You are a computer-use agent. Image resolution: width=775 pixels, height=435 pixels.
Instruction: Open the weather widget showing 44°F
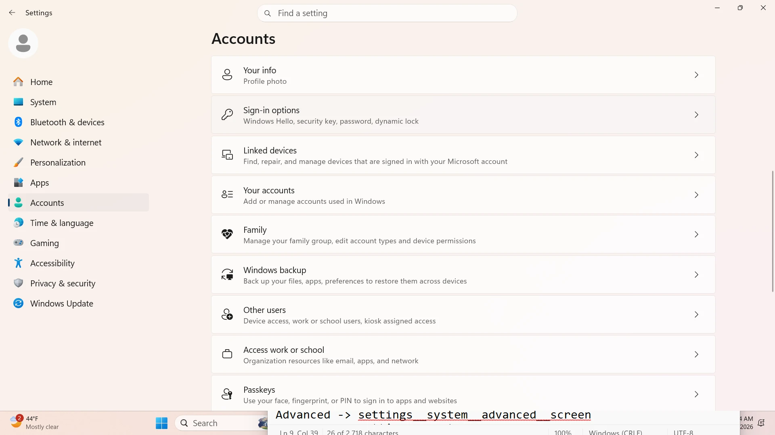[35, 423]
